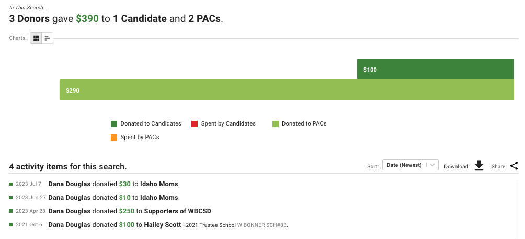The width and height of the screenshot is (525, 239).
Task: Switch to the bar chart view icon
Action: [47, 38]
